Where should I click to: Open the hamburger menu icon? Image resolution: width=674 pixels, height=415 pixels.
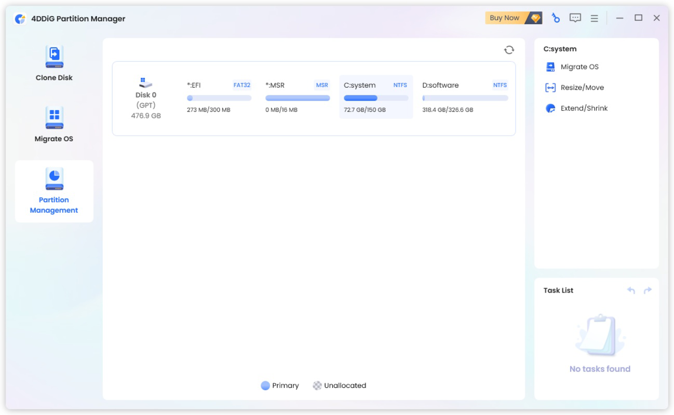point(594,18)
